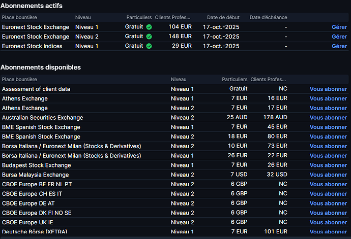Click Abonnements actifs heading
Screen dimensions: 351x239
point(32,6)
